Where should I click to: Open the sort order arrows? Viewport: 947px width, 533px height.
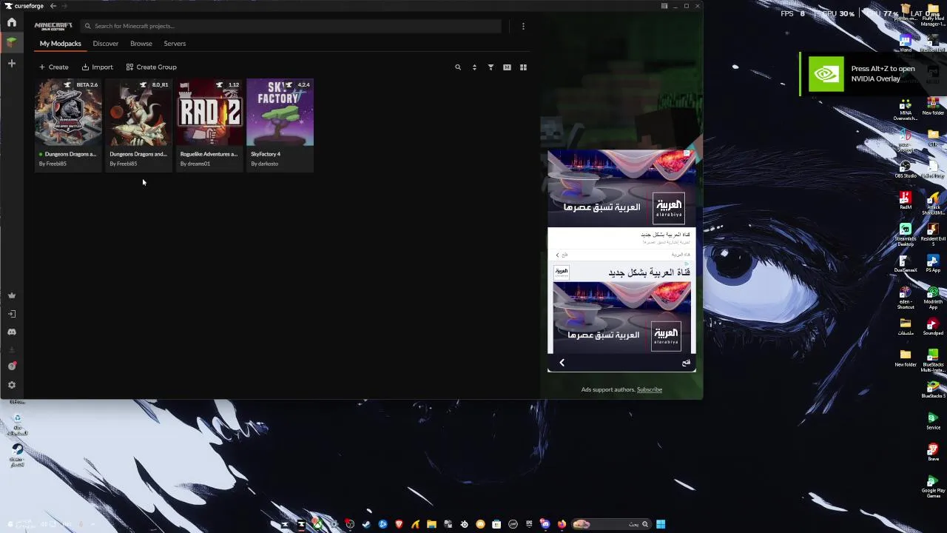(474, 67)
